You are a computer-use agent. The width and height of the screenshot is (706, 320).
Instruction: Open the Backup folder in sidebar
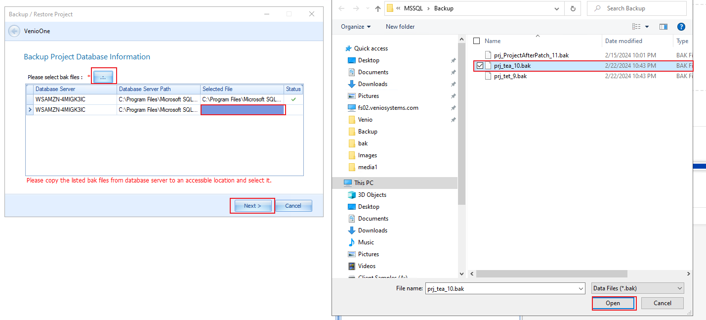pos(368,132)
